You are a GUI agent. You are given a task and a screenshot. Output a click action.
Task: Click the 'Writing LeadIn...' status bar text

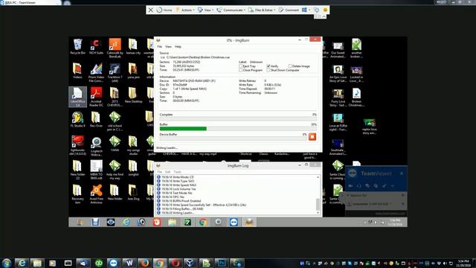click(x=167, y=148)
